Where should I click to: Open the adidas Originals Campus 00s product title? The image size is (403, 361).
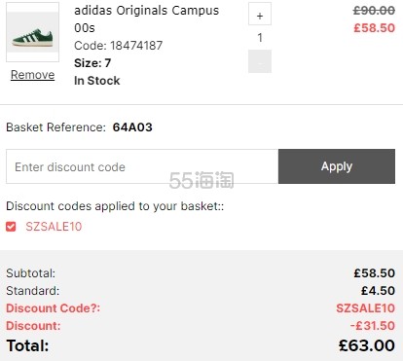pyautogui.click(x=147, y=19)
